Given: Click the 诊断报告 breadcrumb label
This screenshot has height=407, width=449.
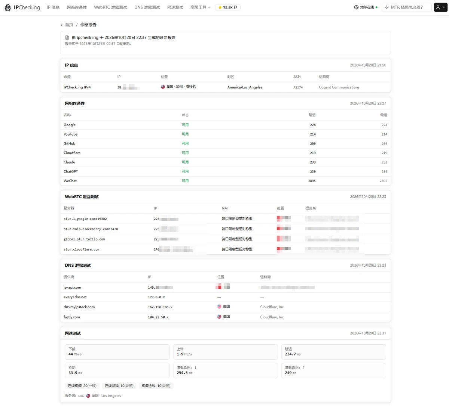Looking at the screenshot, I should [x=88, y=25].
